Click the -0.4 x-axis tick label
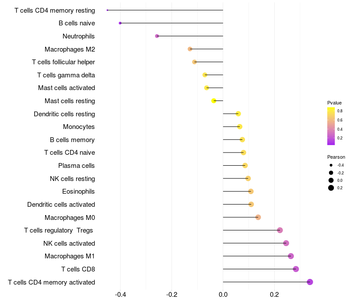Screen dimensions: 350x306 coord(120,295)
